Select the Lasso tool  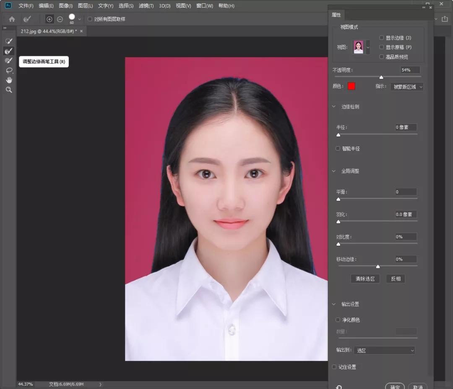point(9,70)
